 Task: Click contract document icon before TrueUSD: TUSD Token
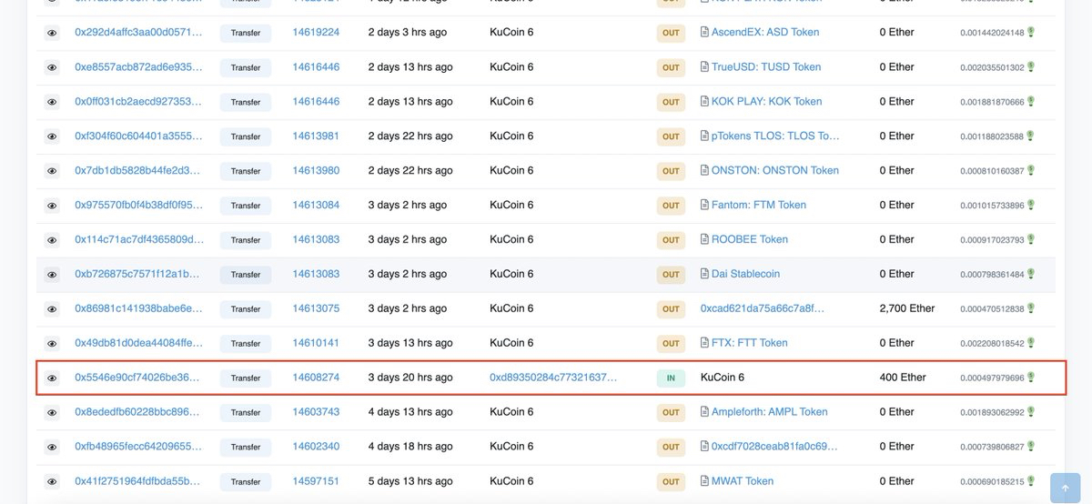point(704,66)
